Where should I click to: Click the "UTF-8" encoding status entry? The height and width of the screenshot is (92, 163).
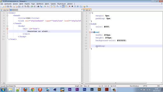click(145, 86)
